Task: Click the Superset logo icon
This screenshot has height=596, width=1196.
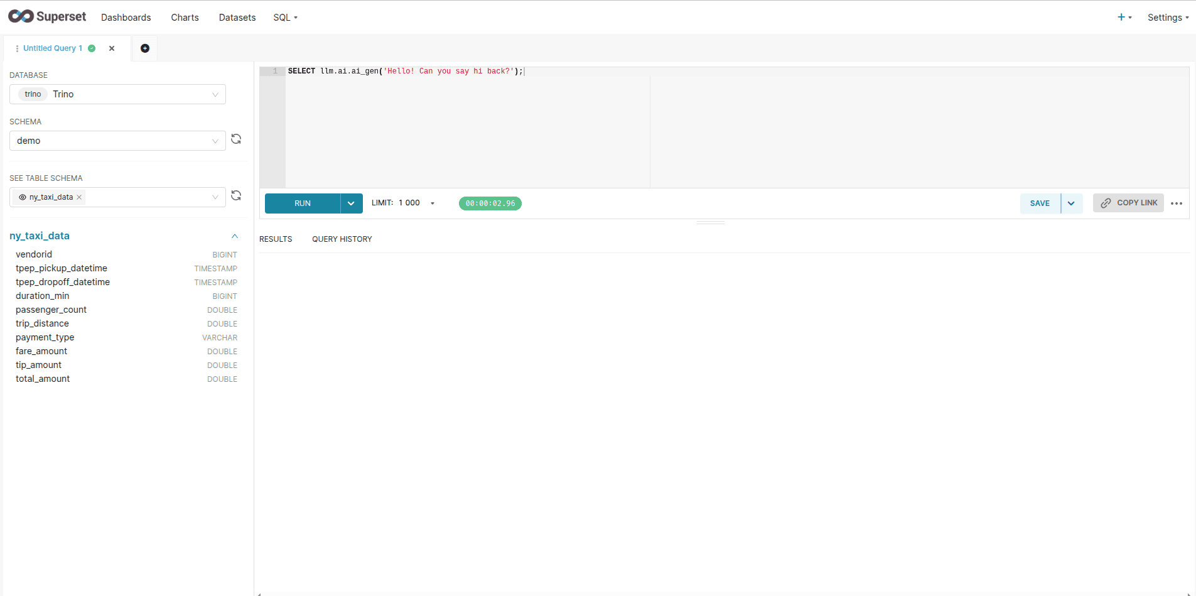Action: click(x=21, y=16)
